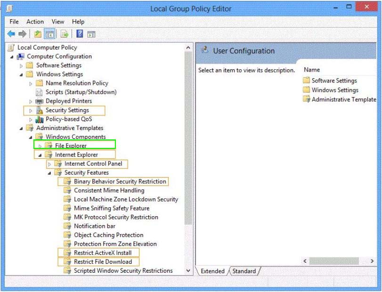
Task: Select Windows Components tree item
Action: [x=76, y=137]
